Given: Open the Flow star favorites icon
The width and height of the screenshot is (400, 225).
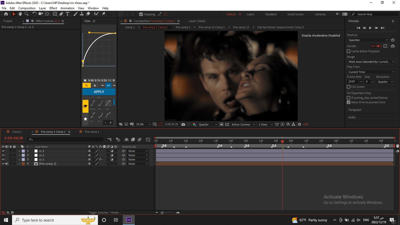Looking at the screenshot, I should [x=85, y=119].
